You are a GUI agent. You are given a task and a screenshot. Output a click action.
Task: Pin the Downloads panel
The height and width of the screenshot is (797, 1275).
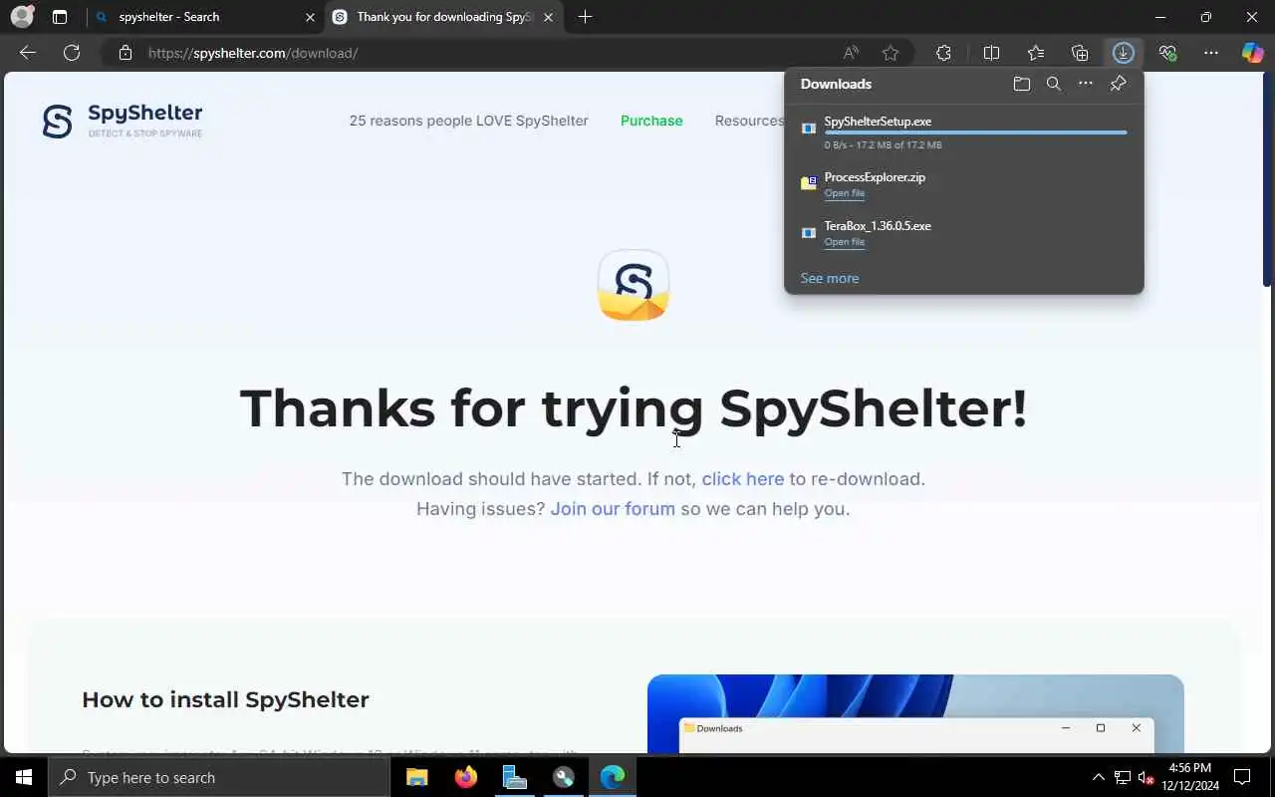click(x=1118, y=84)
